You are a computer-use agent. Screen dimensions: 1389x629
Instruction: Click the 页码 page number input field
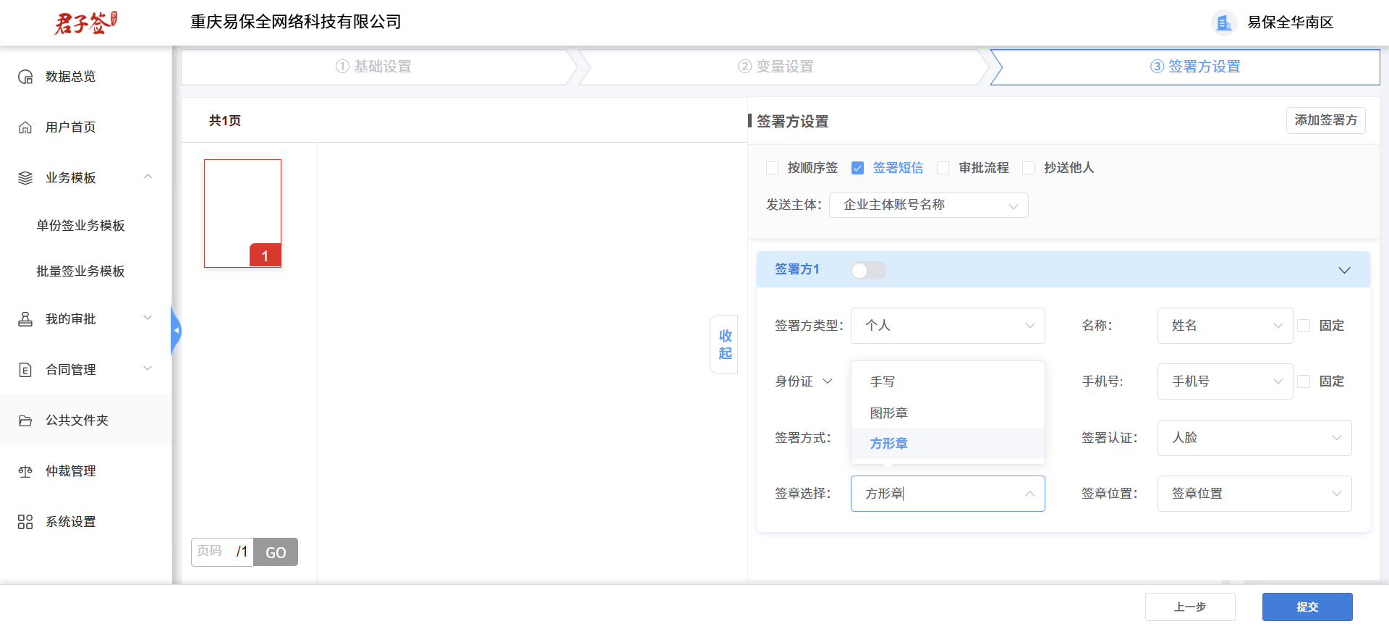tap(211, 552)
